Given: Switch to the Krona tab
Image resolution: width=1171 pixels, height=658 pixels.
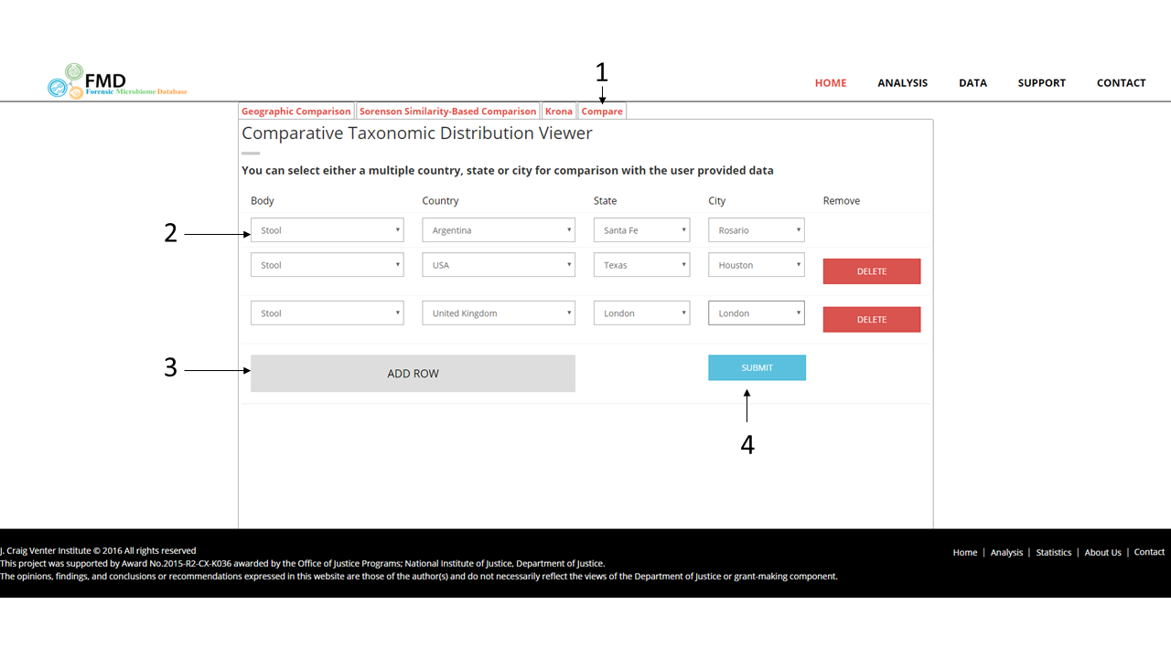Looking at the screenshot, I should tap(558, 111).
